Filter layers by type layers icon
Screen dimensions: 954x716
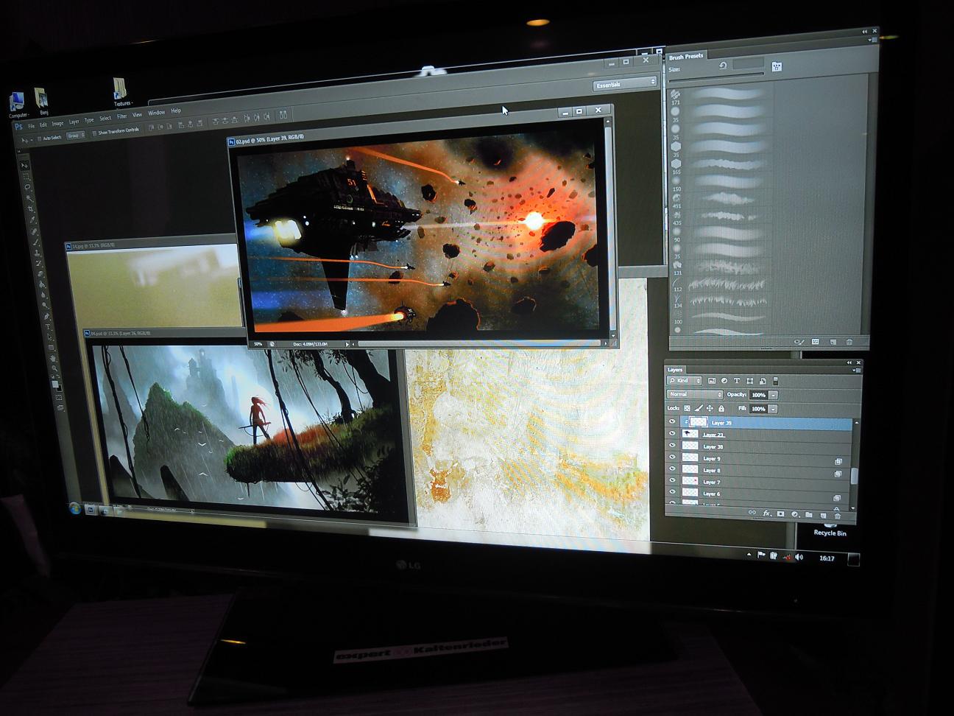tap(737, 381)
